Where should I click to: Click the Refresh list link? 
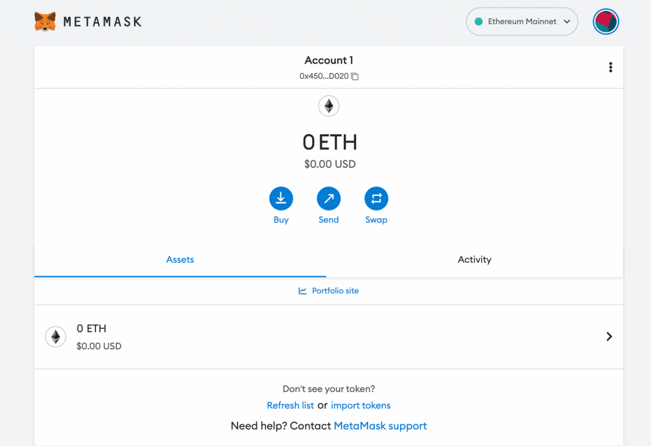(x=290, y=405)
